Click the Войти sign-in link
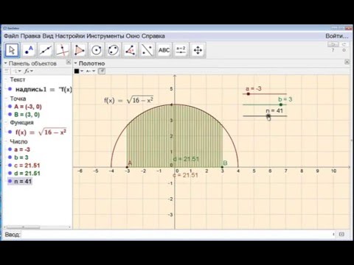The width and height of the screenshot is (354, 265). pyautogui.click(x=337, y=36)
